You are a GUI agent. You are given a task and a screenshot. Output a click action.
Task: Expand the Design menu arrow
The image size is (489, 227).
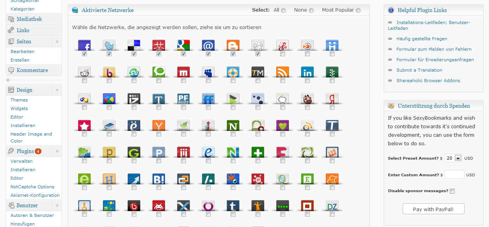point(57,90)
